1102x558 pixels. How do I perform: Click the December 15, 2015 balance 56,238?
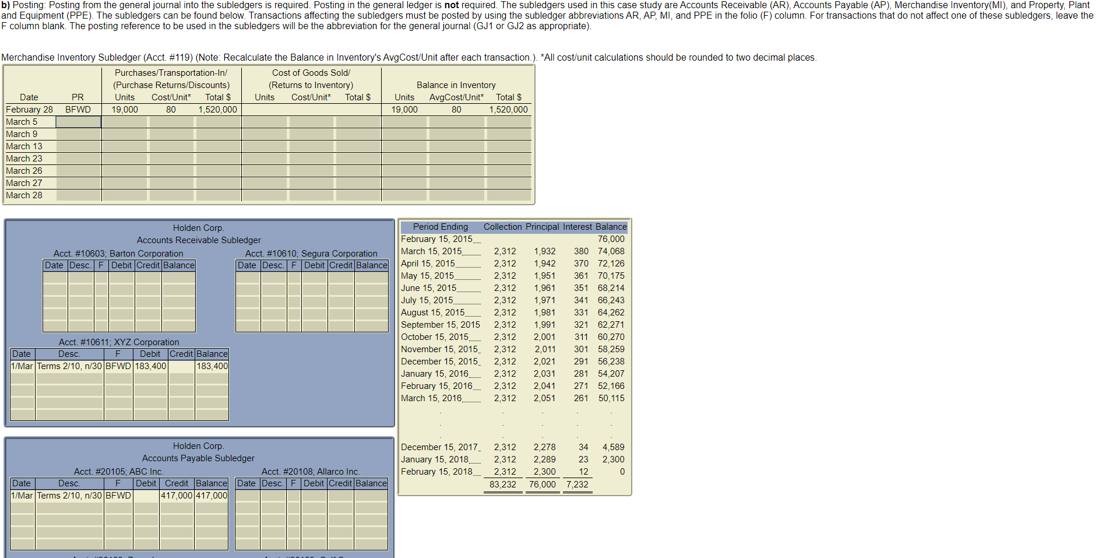pos(611,362)
